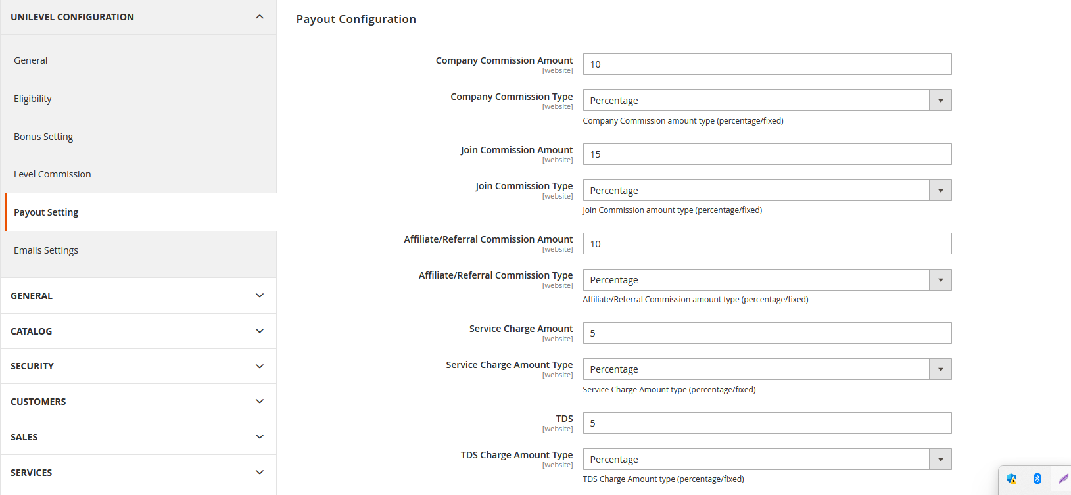Open TDS Charge Amount Type dropdown
1071x495 pixels.
pos(767,460)
